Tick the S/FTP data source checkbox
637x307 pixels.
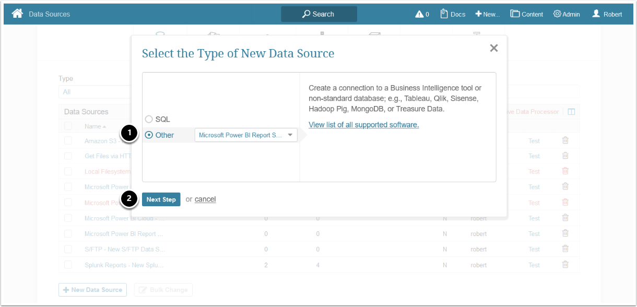click(x=68, y=249)
